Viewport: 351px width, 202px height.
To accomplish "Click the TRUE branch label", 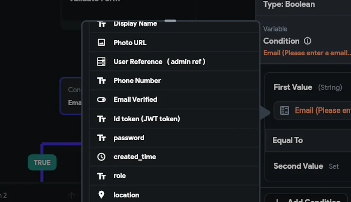I will [x=42, y=162].
